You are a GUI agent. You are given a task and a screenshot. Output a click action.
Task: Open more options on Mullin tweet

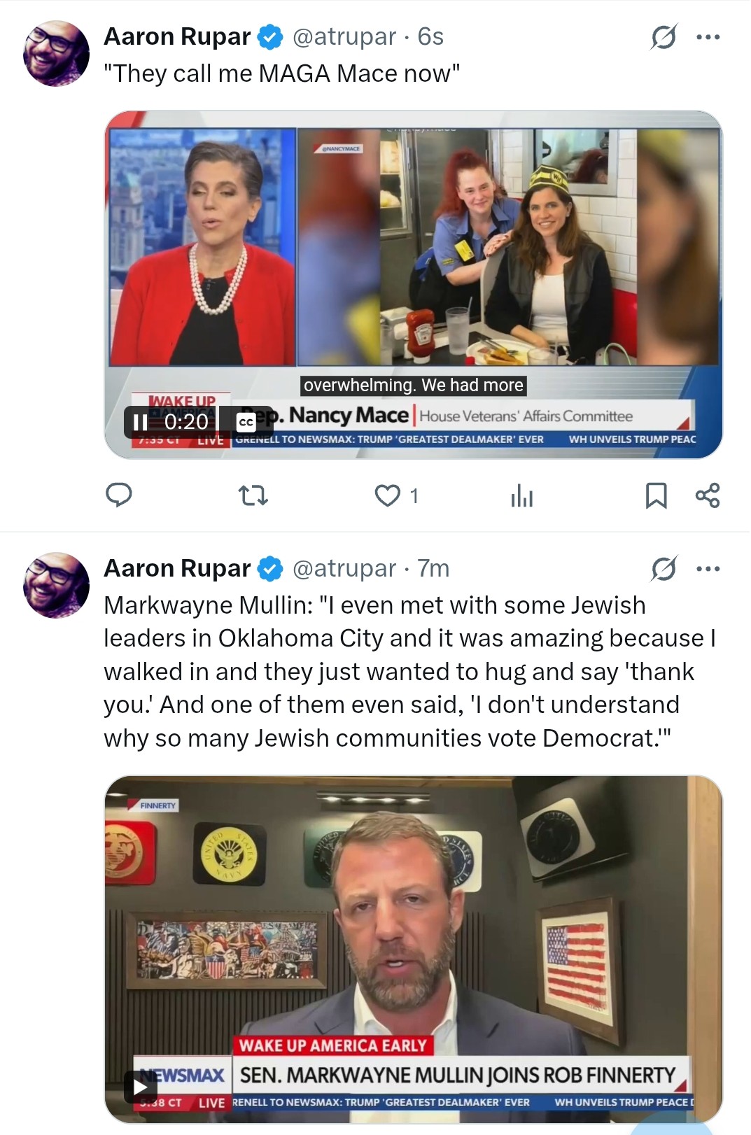[708, 569]
